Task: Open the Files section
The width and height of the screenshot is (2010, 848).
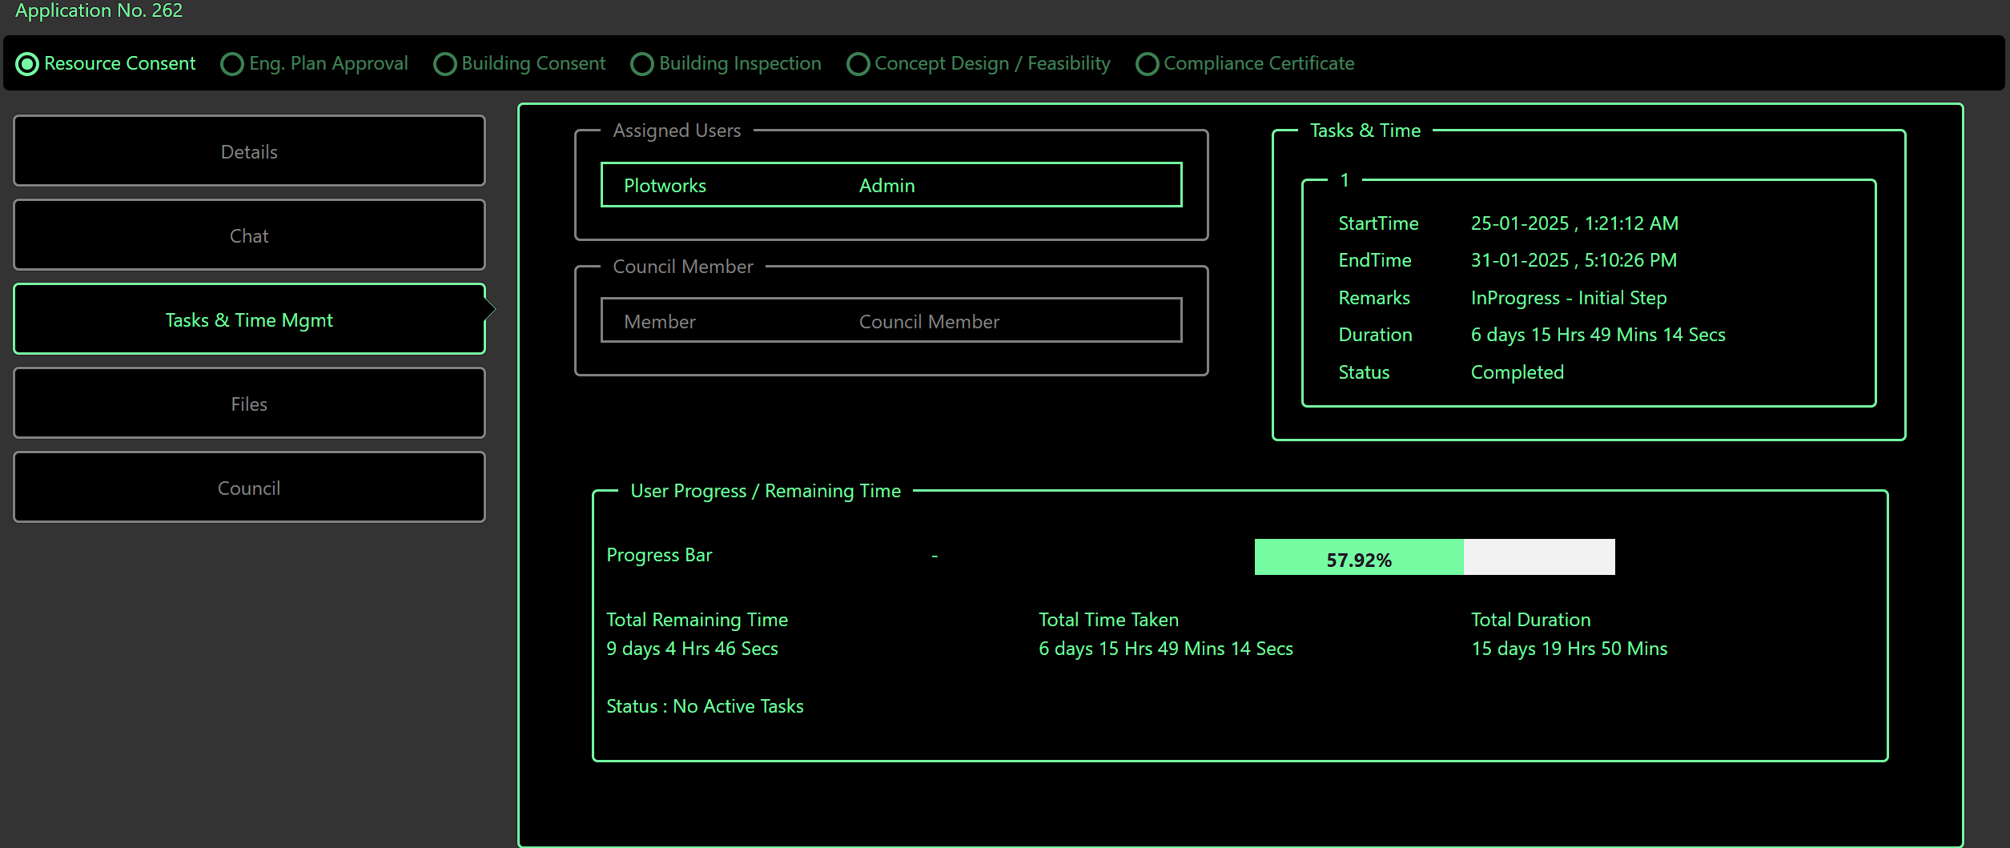Action: [x=248, y=404]
